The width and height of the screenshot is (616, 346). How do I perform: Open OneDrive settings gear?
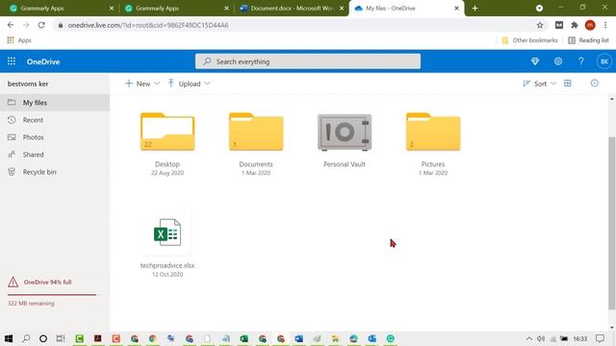[x=558, y=62]
